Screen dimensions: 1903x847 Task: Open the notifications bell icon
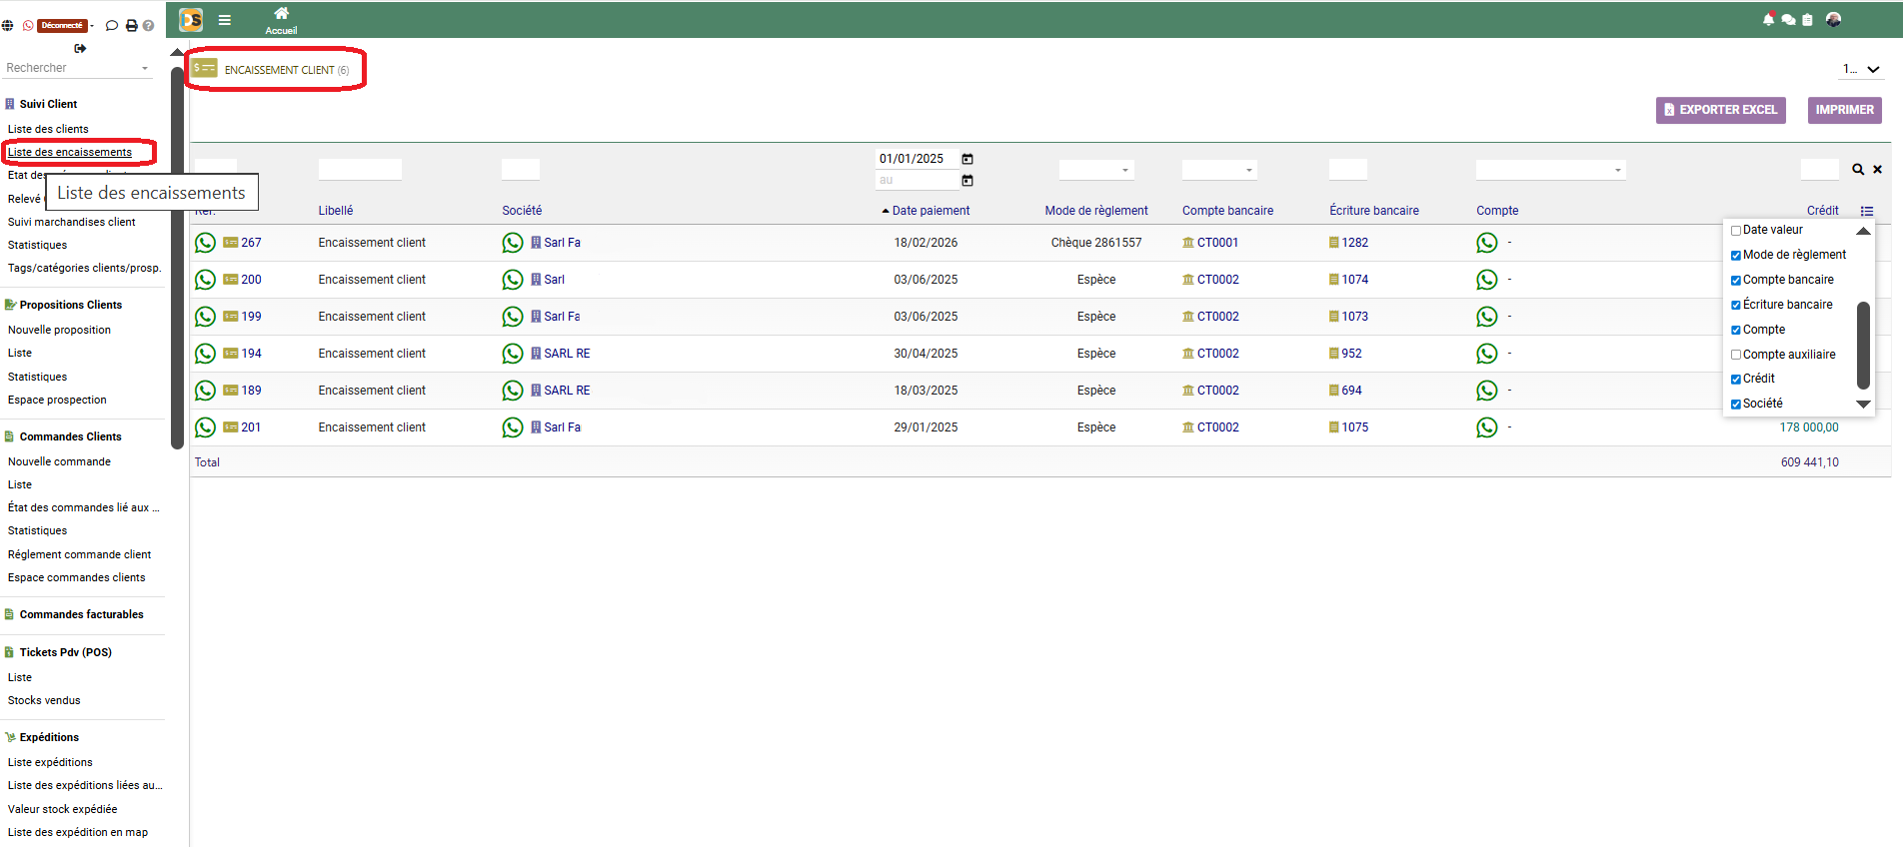pos(1768,19)
